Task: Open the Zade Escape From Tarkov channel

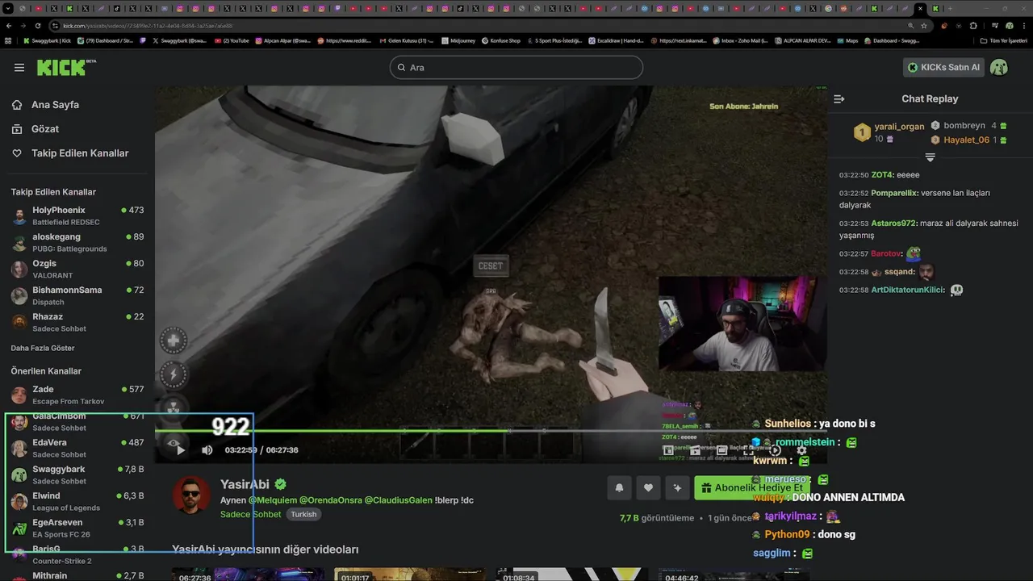Action: click(77, 395)
